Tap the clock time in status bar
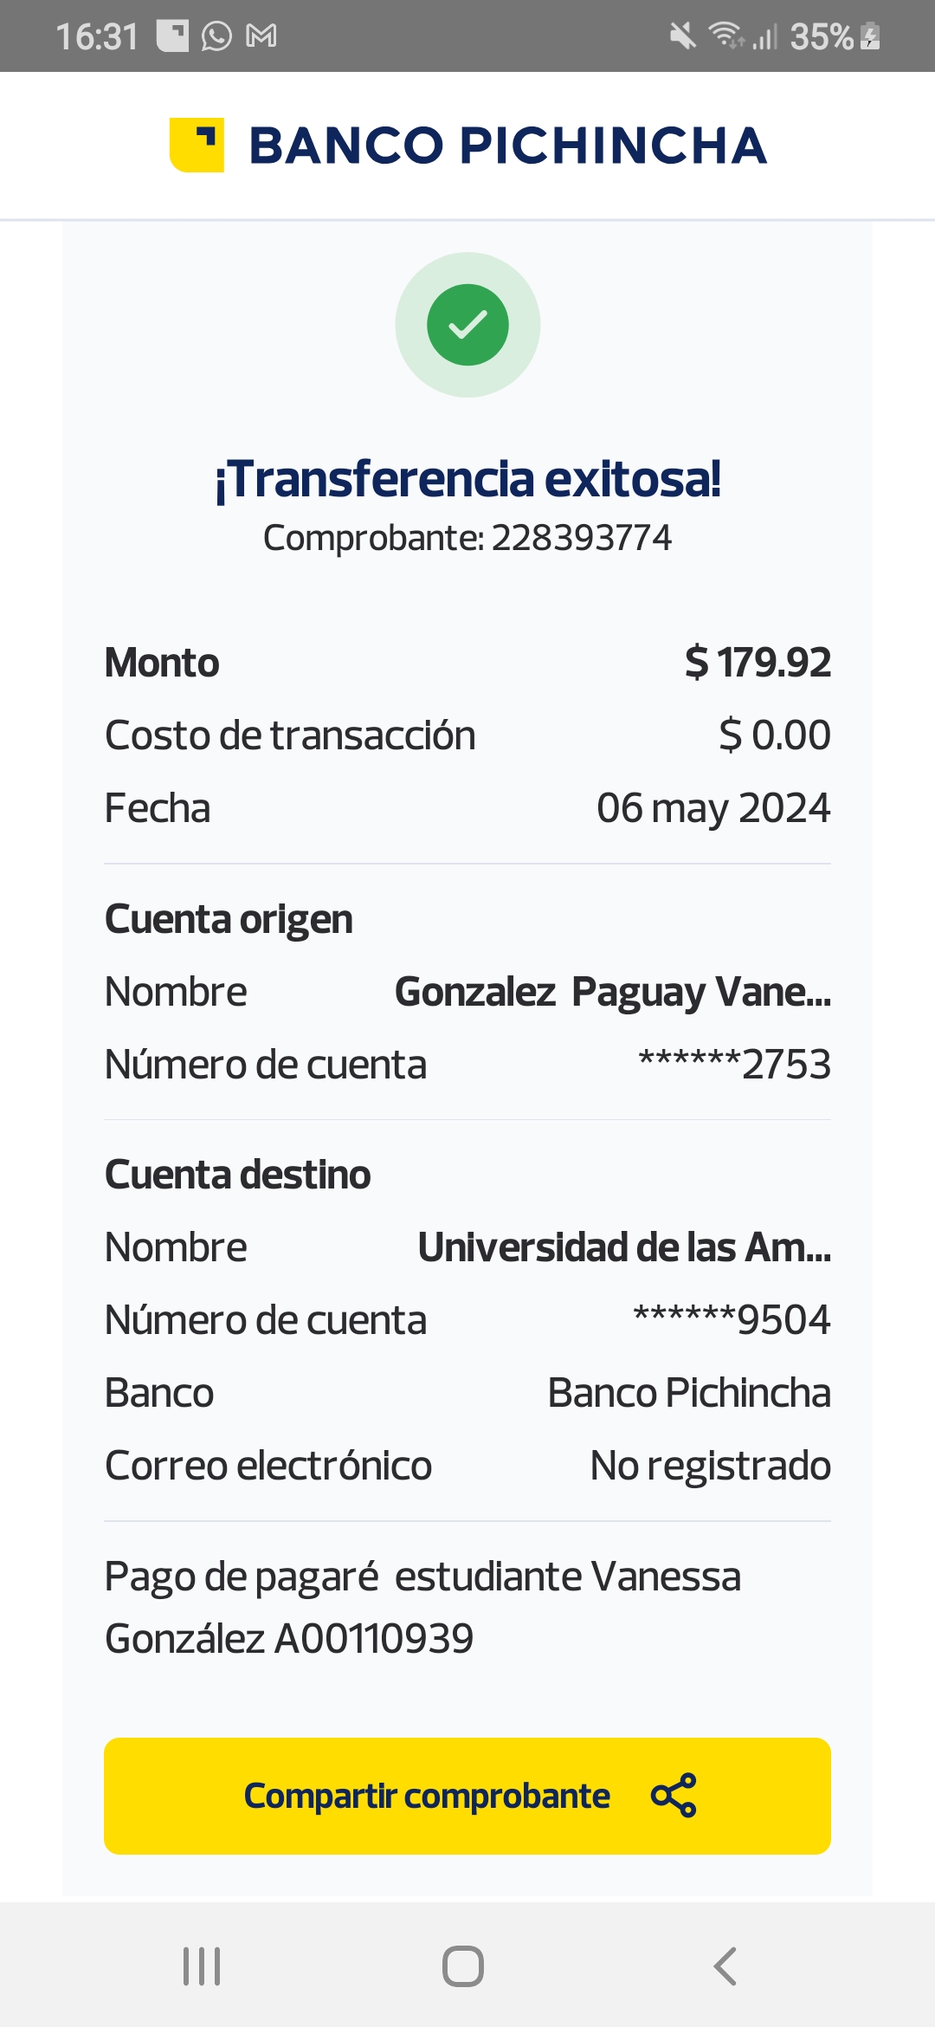Image resolution: width=935 pixels, height=2027 pixels. tap(97, 36)
